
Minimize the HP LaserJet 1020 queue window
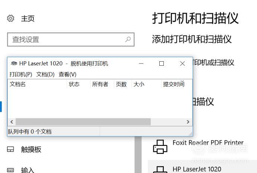(x=141, y=63)
